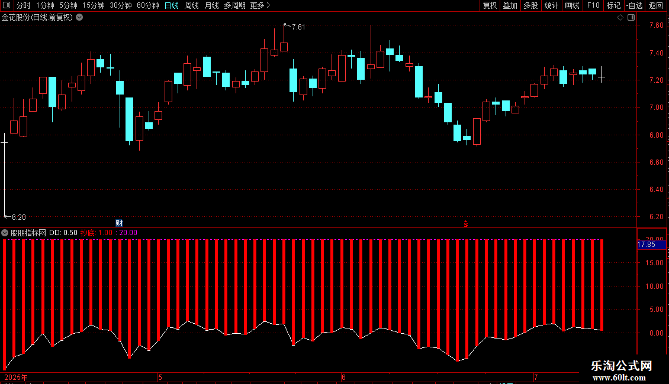
Task: Click the DD: 0.50 indicator value
Action: pos(63,233)
